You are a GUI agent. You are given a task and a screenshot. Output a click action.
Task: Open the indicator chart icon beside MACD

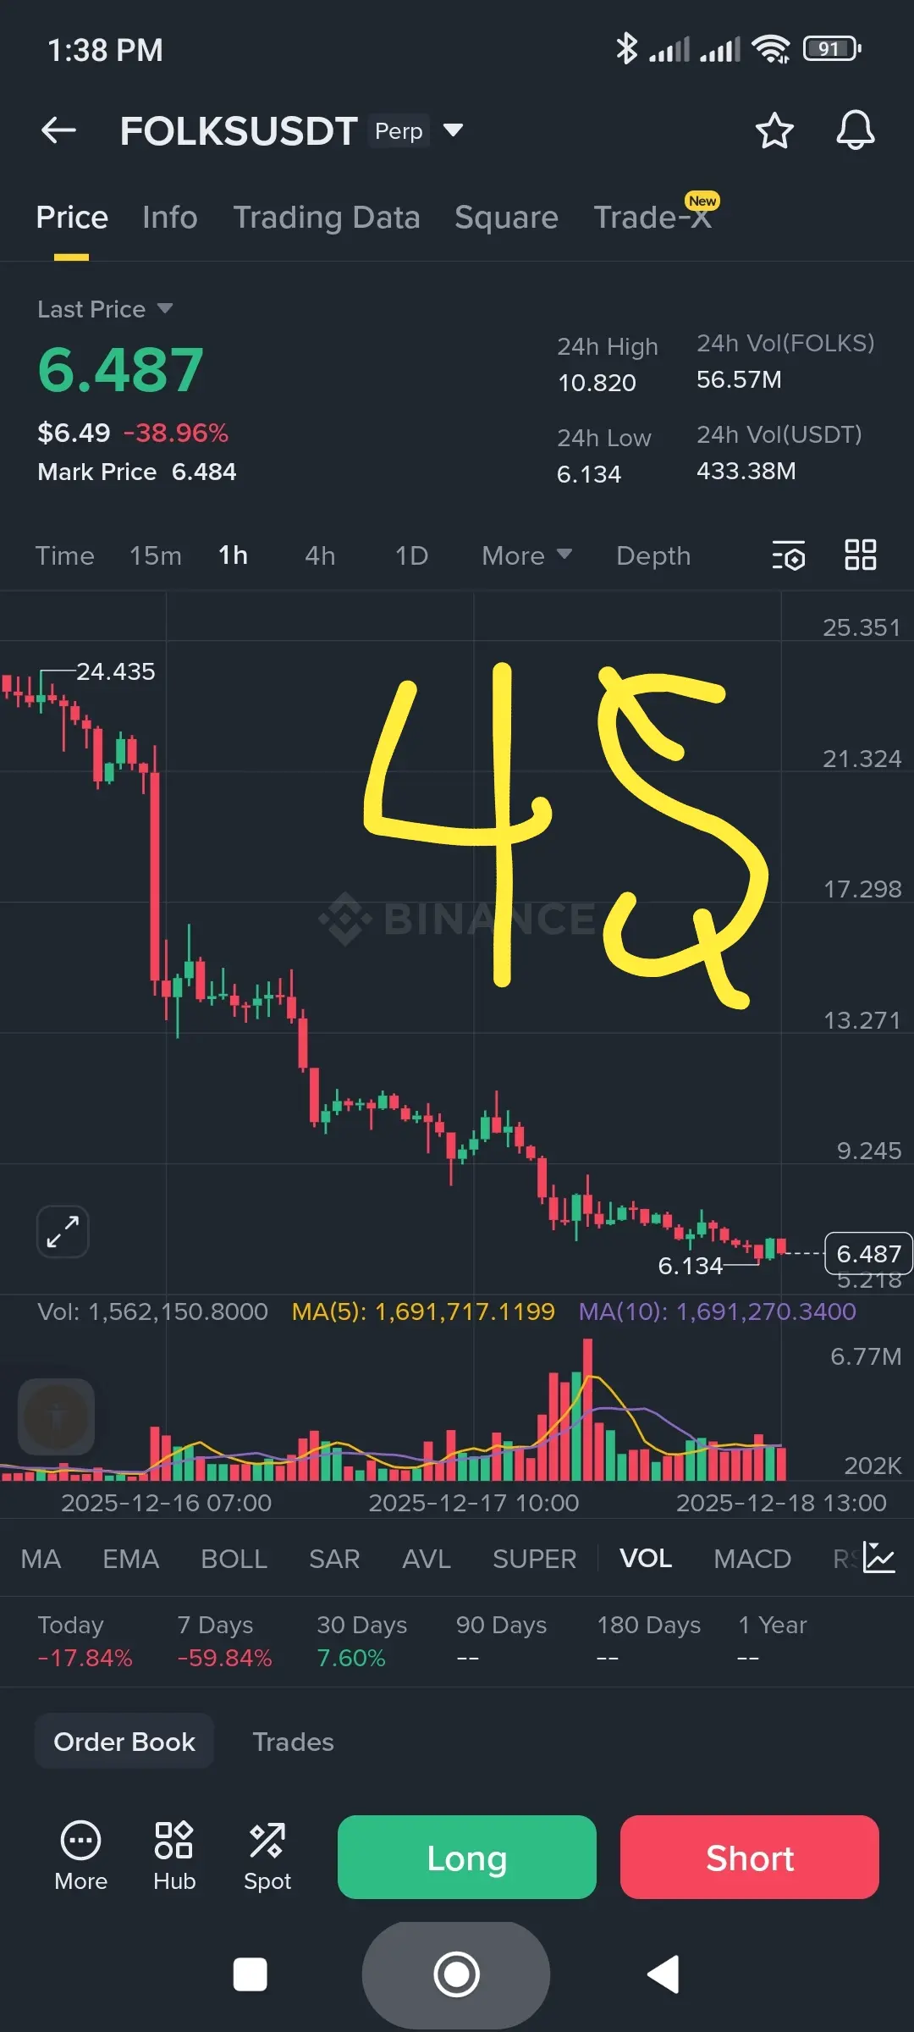tap(879, 1558)
